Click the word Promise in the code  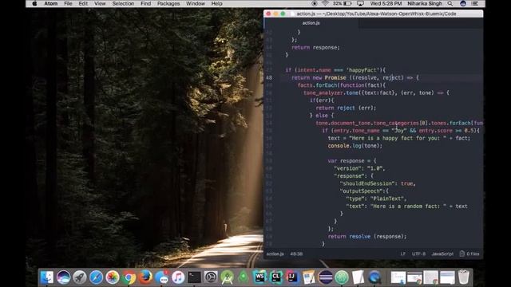[x=335, y=78]
